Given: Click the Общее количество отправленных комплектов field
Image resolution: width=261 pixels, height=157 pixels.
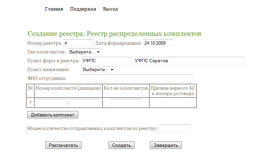Looking at the screenshot, I should point(174,128).
